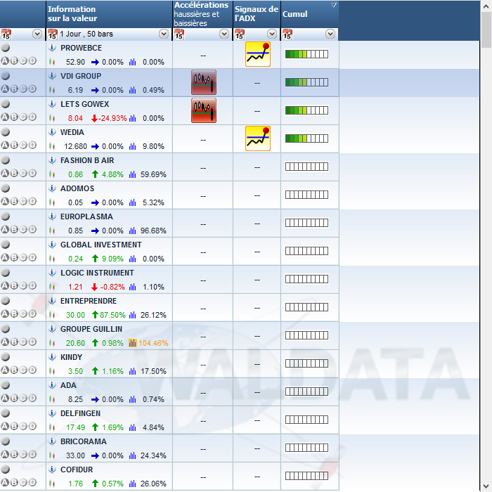
Task: Open info icon for FASHION B AIR
Action: click(x=52, y=160)
